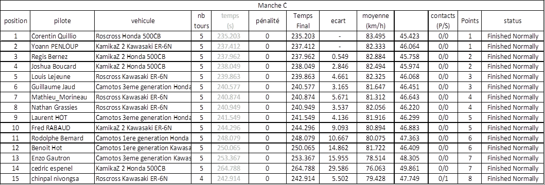The image size is (545, 185).
Task: Select the vehicule column header
Action: click(143, 20)
